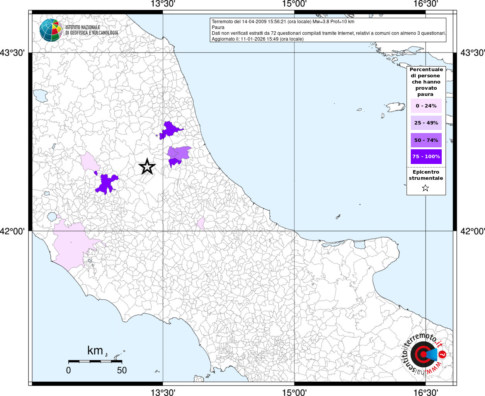Select the 25 - 49% legend swatch
The width and height of the screenshot is (485, 396).
pos(426,123)
